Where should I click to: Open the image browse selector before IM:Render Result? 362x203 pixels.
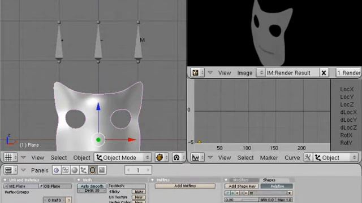click(261, 73)
